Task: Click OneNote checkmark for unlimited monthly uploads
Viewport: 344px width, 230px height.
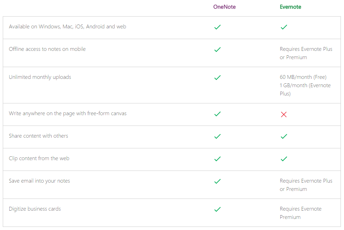Action: point(217,77)
